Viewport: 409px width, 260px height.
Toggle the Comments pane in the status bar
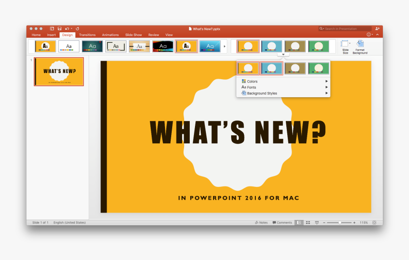pyautogui.click(x=282, y=223)
